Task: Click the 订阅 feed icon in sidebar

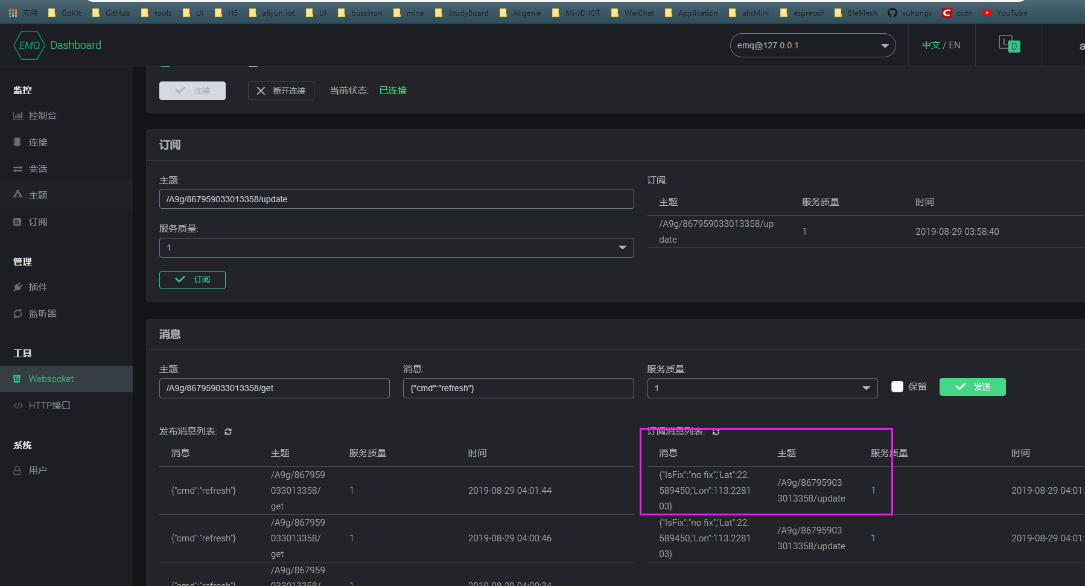Action: [x=17, y=222]
